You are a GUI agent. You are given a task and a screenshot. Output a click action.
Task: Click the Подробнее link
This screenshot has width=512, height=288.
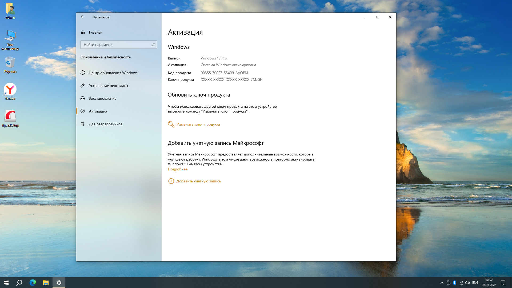(x=178, y=169)
